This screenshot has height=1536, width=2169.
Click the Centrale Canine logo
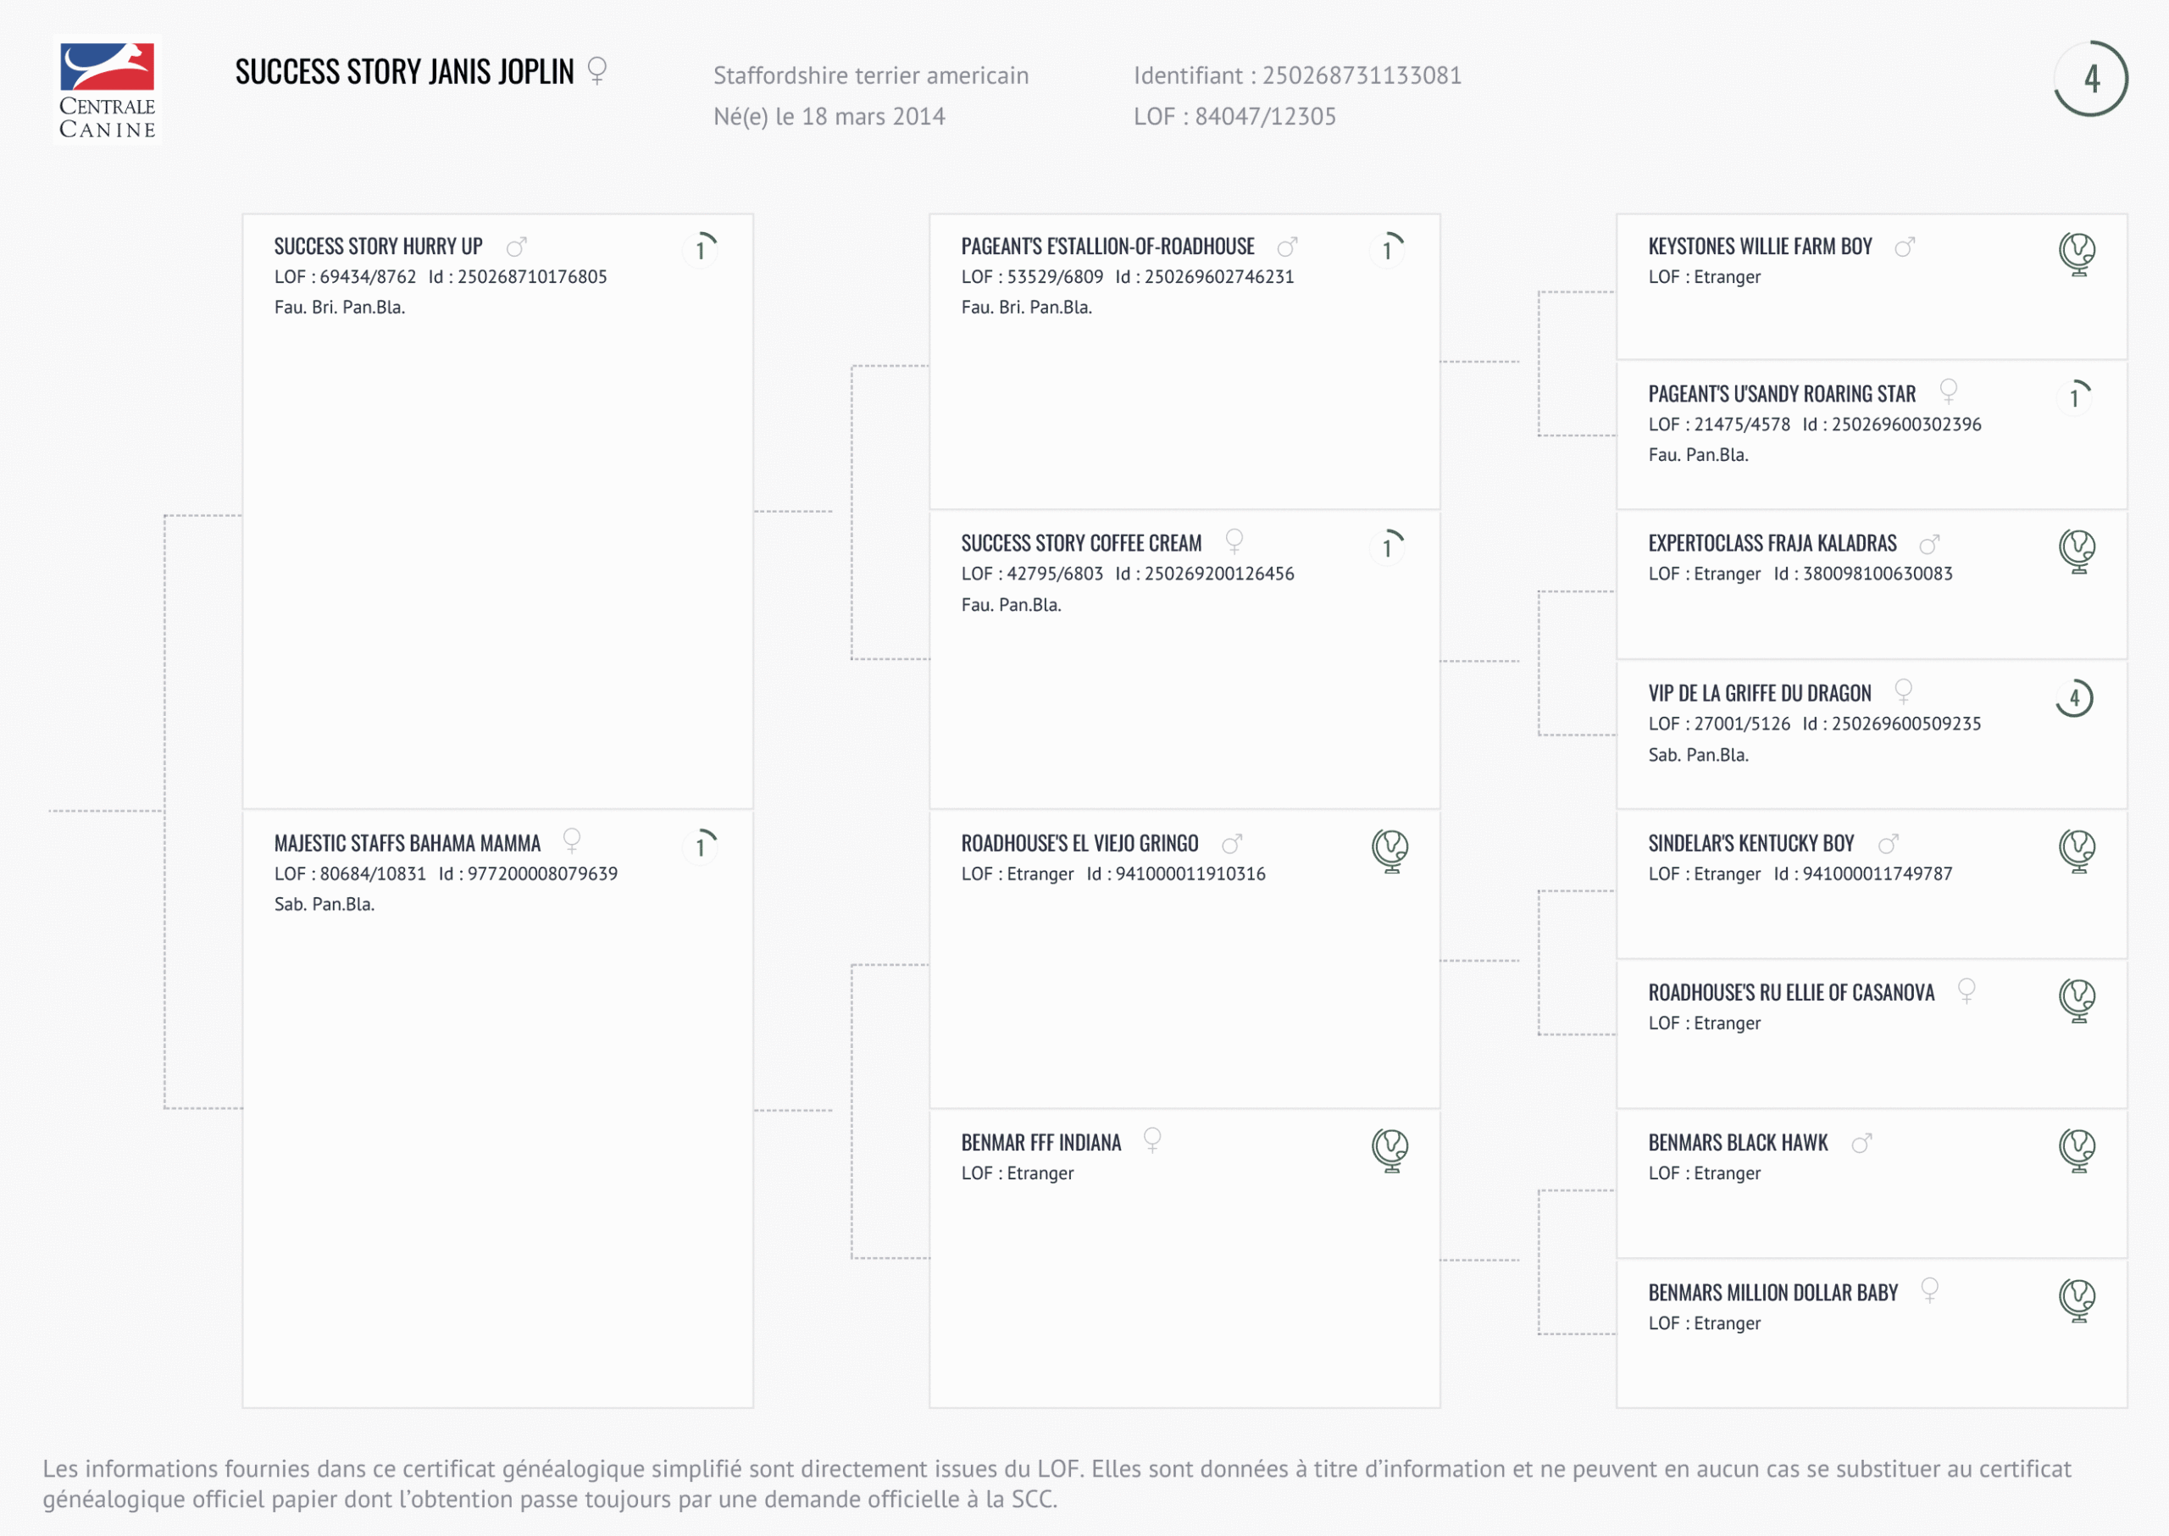107,91
